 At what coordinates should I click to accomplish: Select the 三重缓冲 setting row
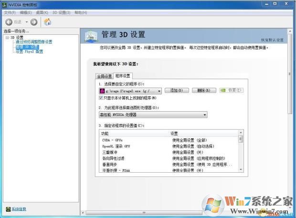[x=169, y=152]
